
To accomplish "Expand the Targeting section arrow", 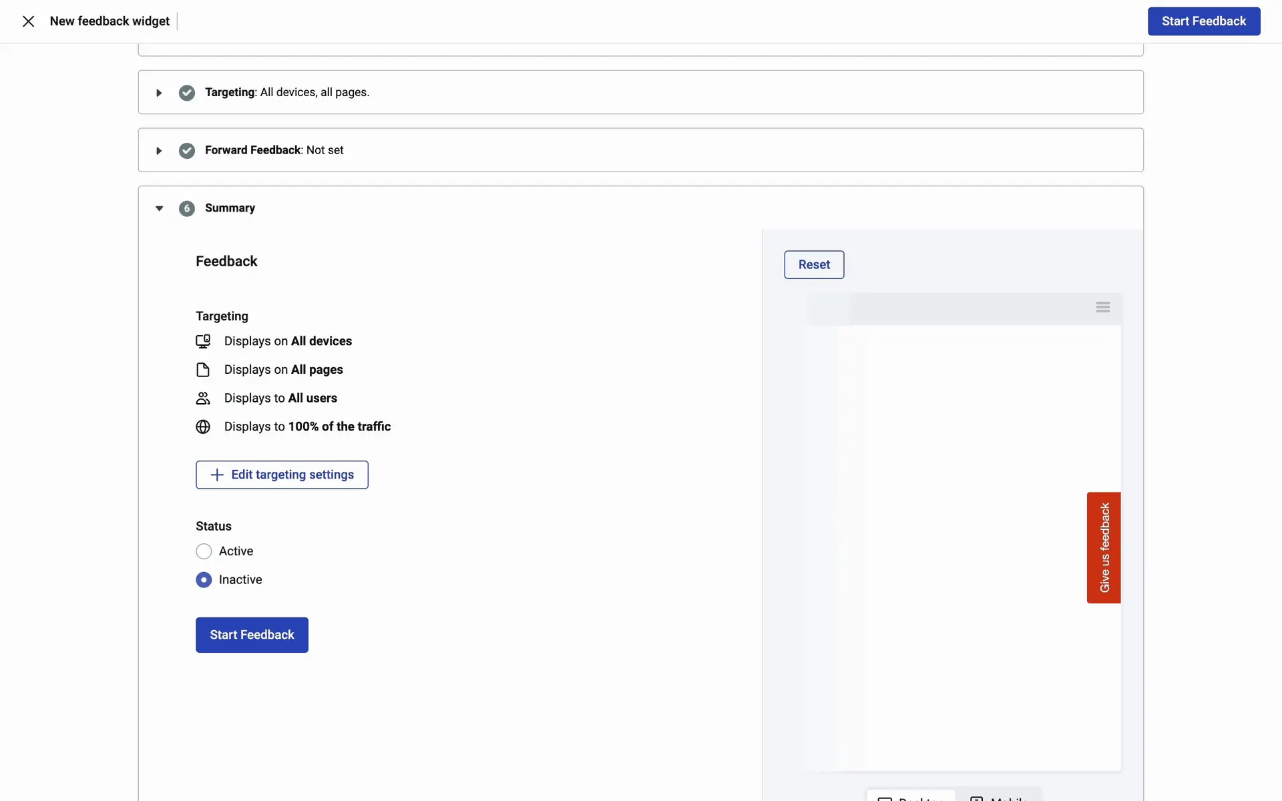I will [x=159, y=93].
